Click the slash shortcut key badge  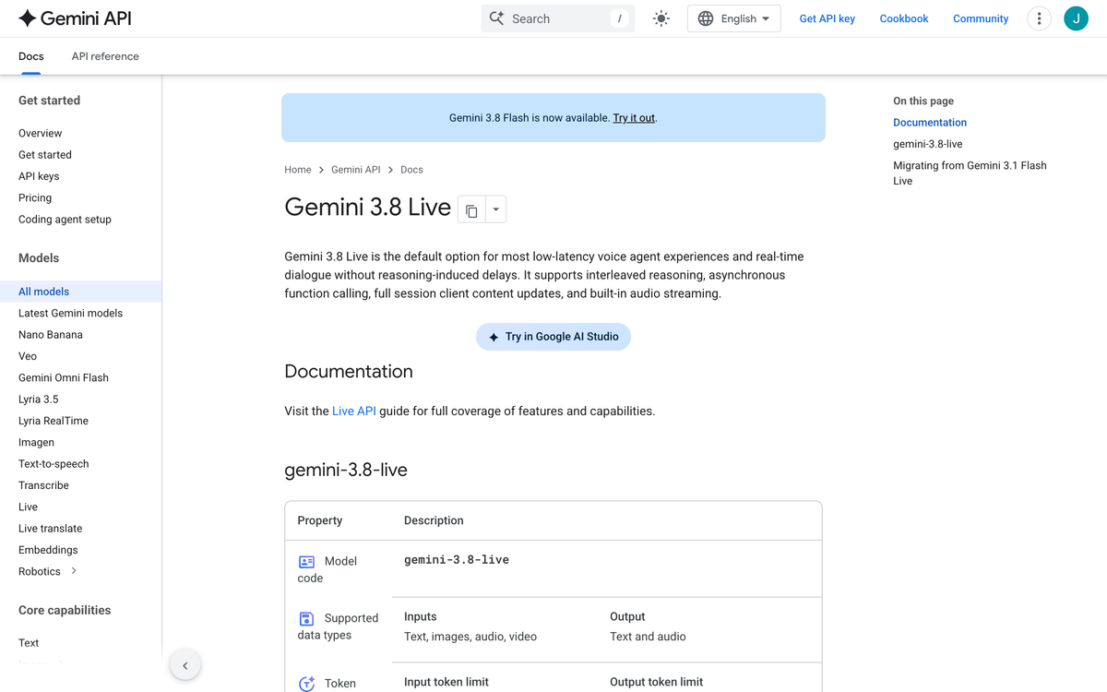[x=620, y=18]
